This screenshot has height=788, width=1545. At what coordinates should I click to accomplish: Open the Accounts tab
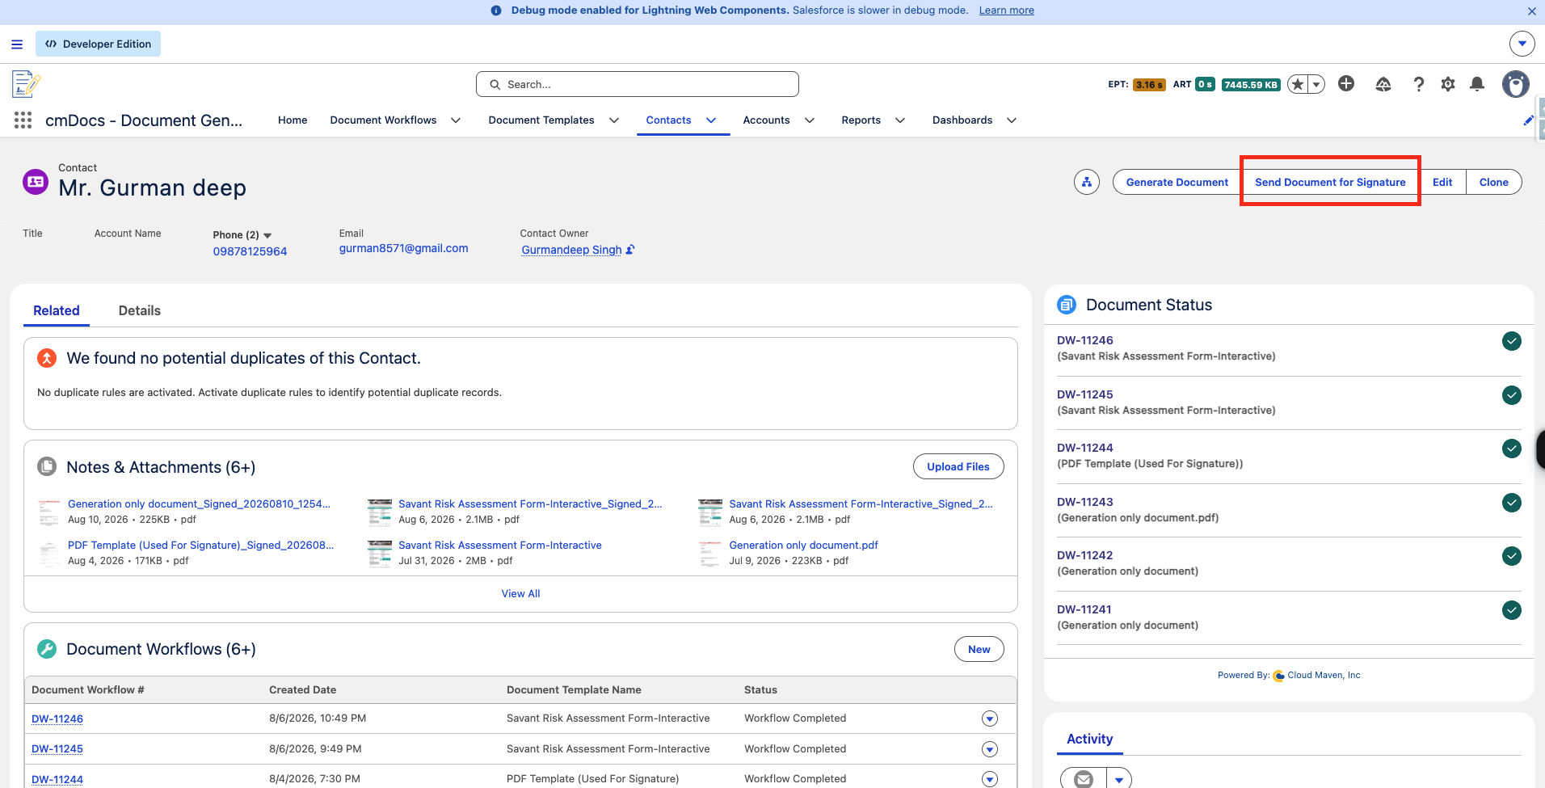(766, 120)
